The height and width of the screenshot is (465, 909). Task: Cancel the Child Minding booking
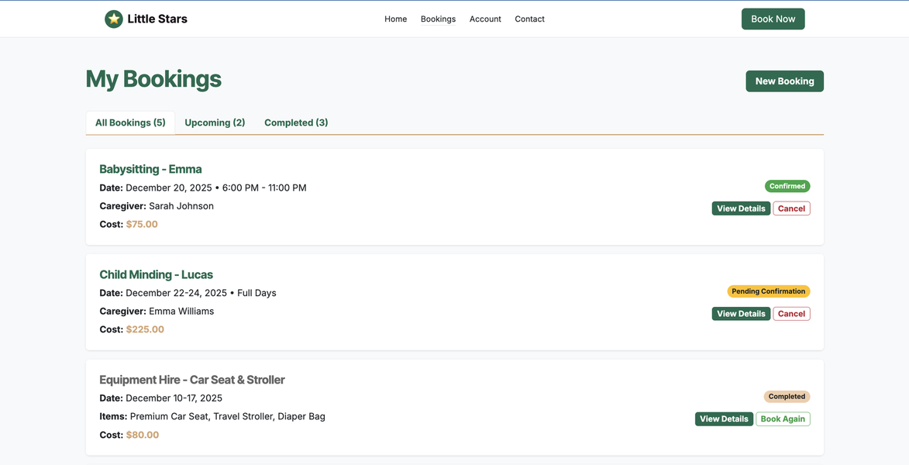click(x=791, y=313)
